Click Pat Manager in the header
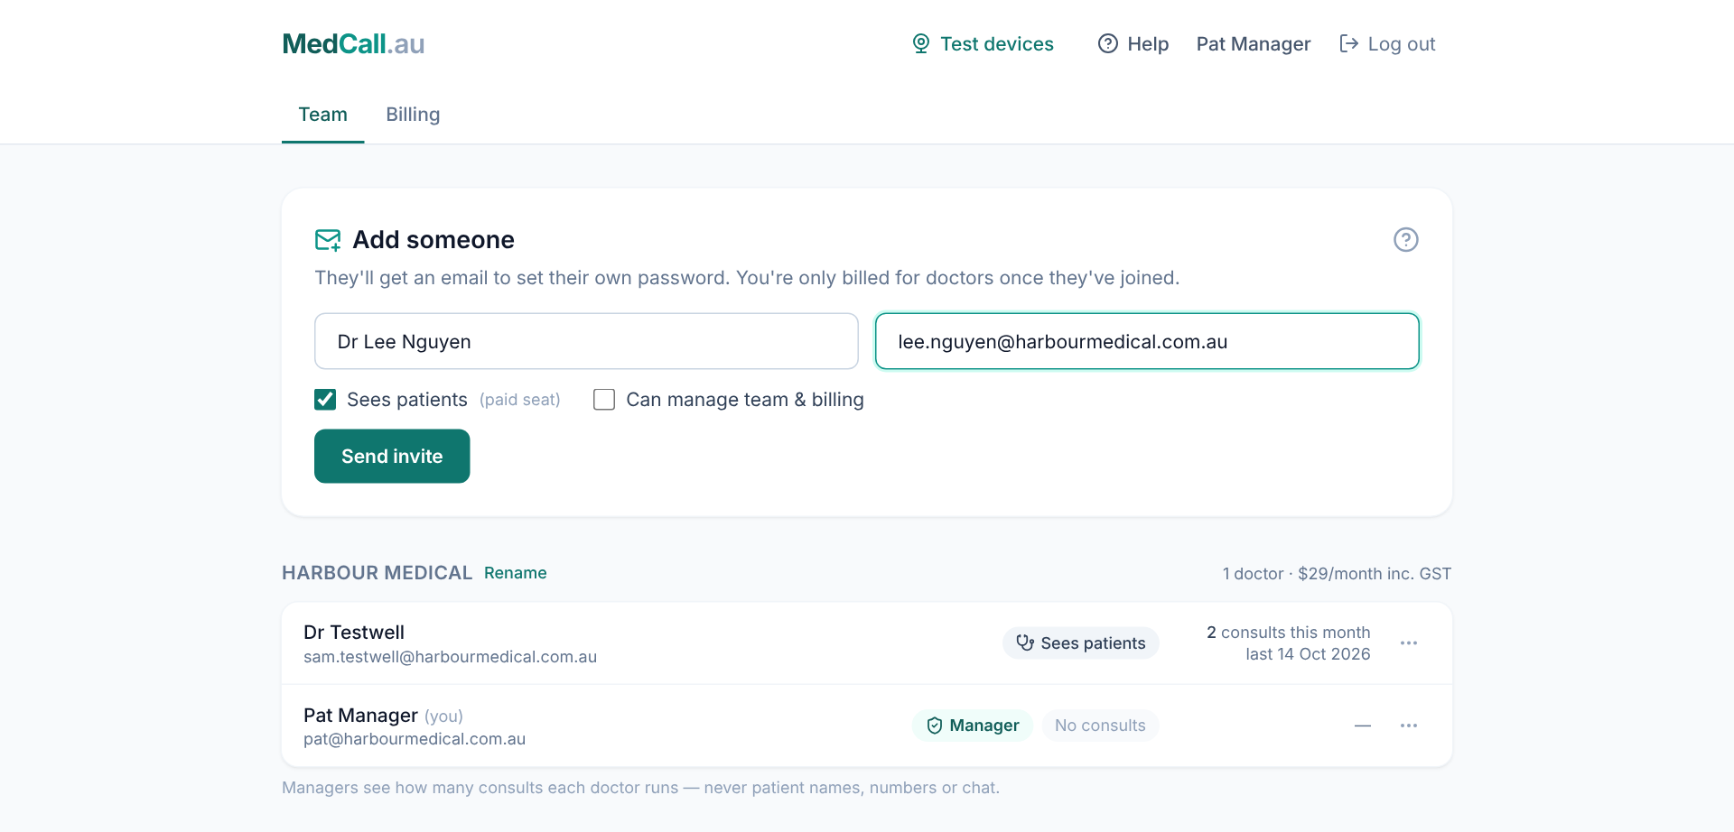 [1254, 43]
